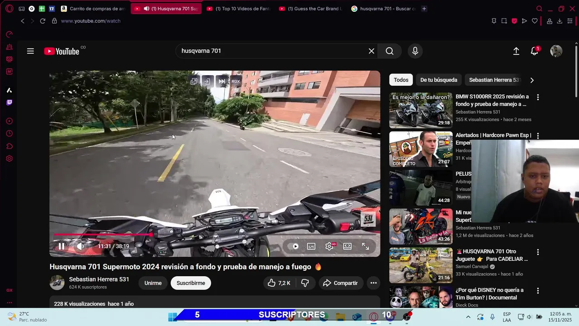The width and height of the screenshot is (579, 326).
Task: Open options for DISNEY Tim Burton video
Action: tap(538, 291)
